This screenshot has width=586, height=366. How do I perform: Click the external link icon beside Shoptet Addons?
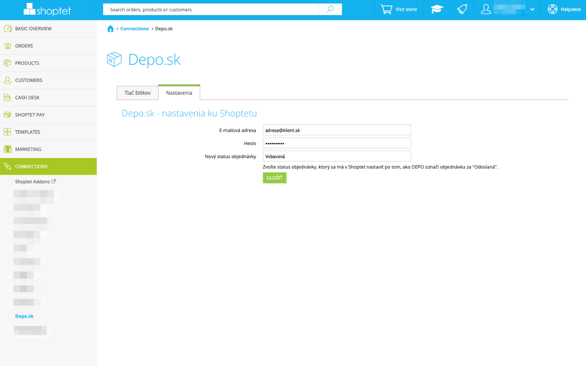click(x=54, y=182)
